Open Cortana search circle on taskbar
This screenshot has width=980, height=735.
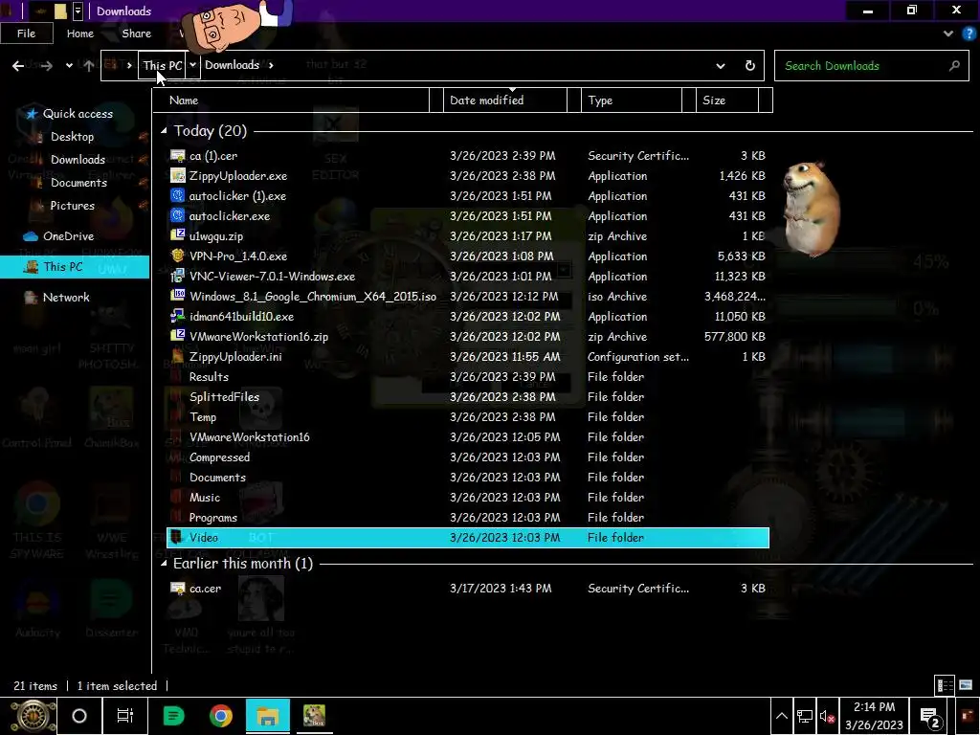(79, 716)
